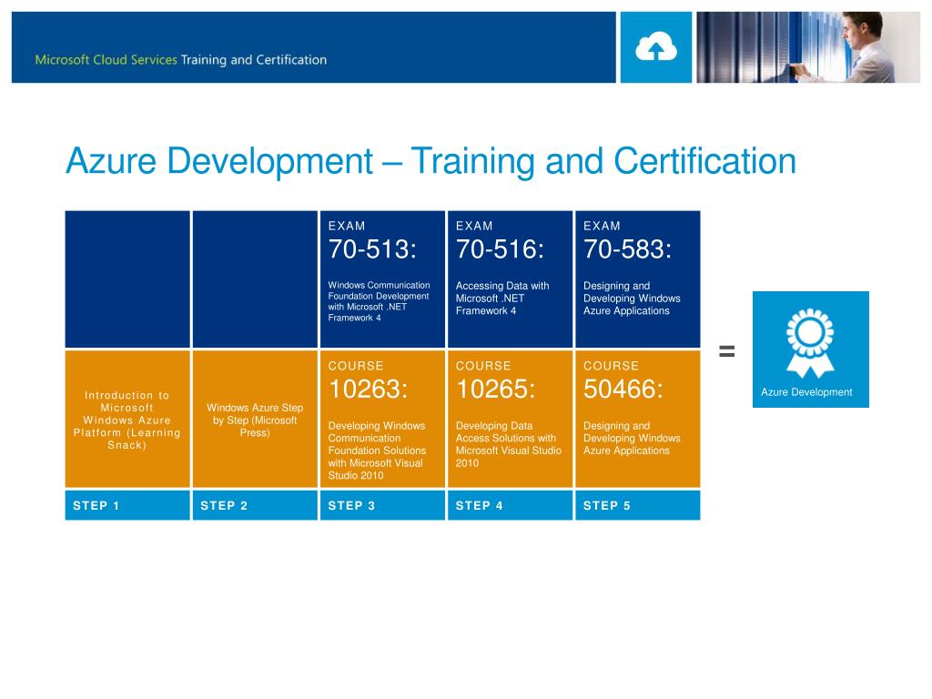Click the 'Microsoft Cloud Services' header text
Viewport: 932px width, 699px height.
point(106,59)
